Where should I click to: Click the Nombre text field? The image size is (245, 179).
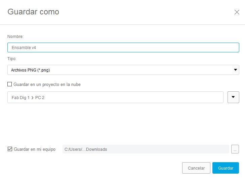pyautogui.click(x=123, y=47)
